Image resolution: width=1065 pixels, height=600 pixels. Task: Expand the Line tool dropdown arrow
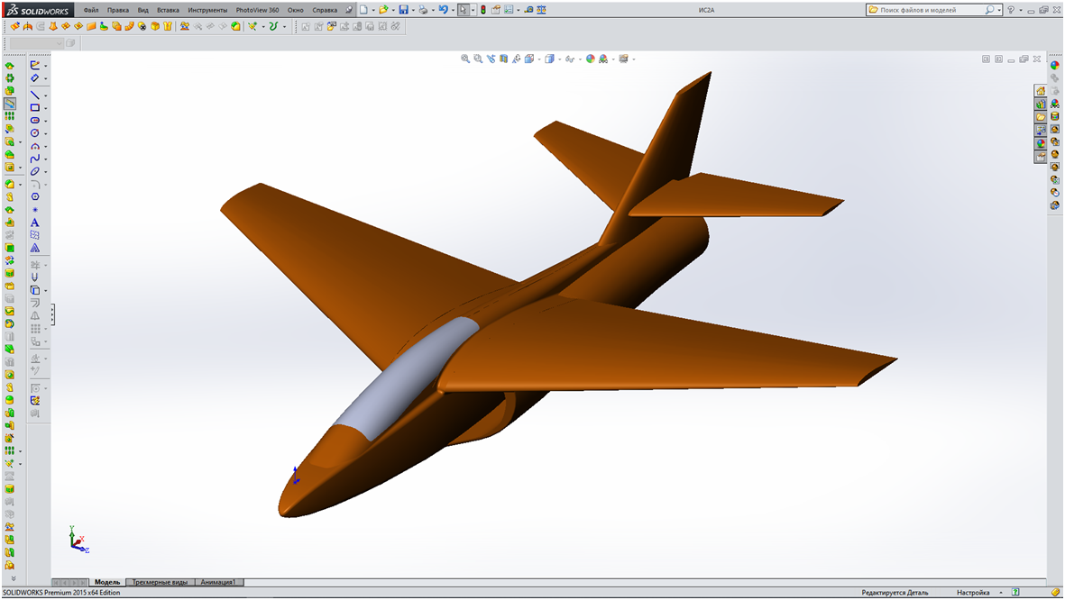[45, 95]
